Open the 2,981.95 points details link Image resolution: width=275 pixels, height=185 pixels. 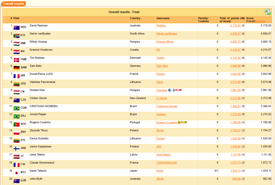click(235, 90)
